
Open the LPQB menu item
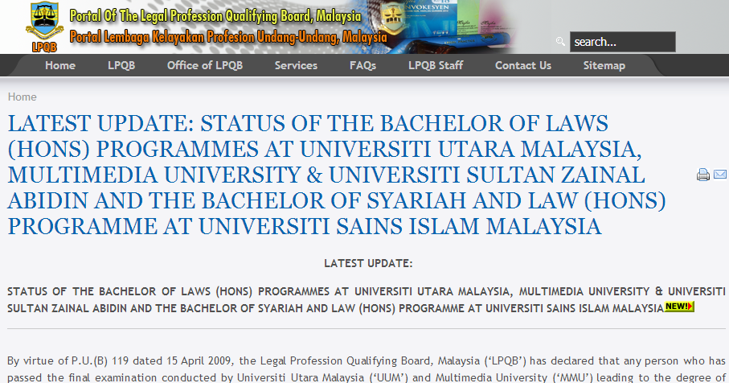pyautogui.click(x=121, y=66)
